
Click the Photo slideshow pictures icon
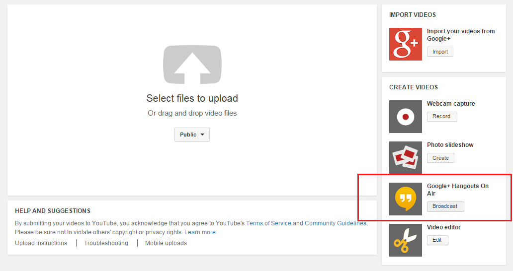[405, 158]
